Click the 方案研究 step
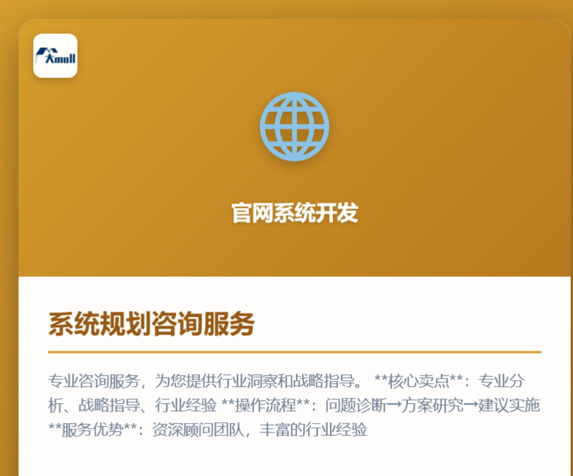 click(433, 405)
